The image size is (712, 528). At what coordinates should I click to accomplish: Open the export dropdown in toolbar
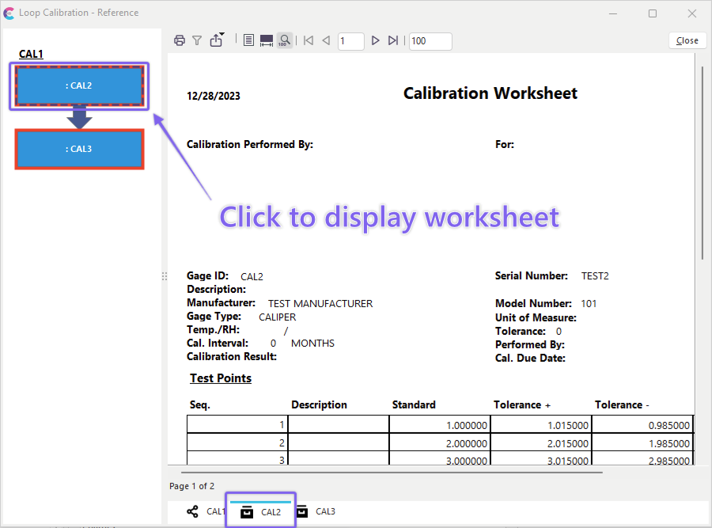[x=217, y=40]
